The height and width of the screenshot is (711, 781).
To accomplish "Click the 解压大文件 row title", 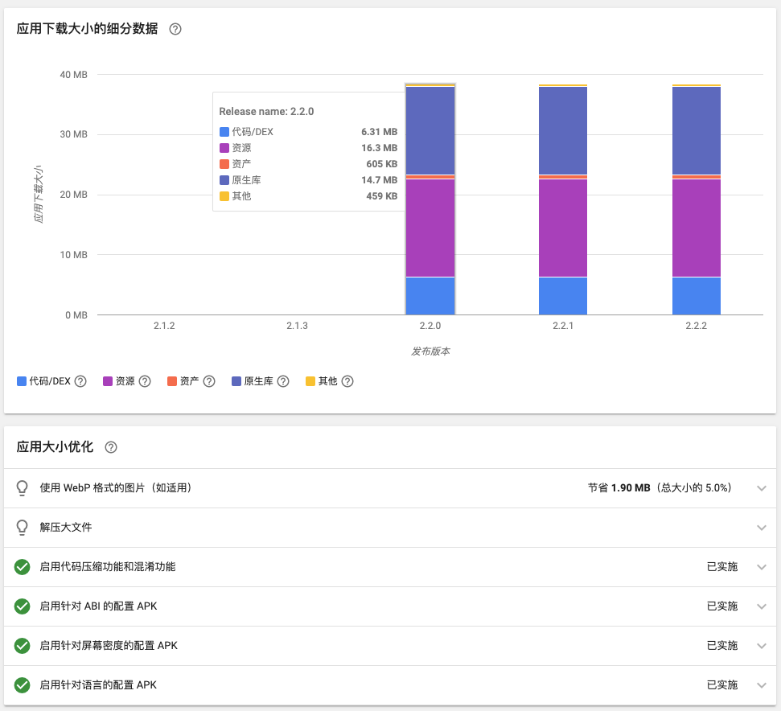I will pos(66,528).
